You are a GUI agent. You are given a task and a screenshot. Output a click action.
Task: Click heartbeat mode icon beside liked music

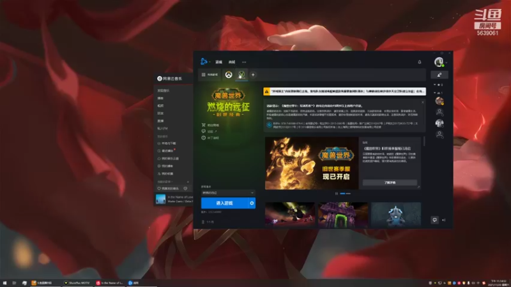coord(185,188)
